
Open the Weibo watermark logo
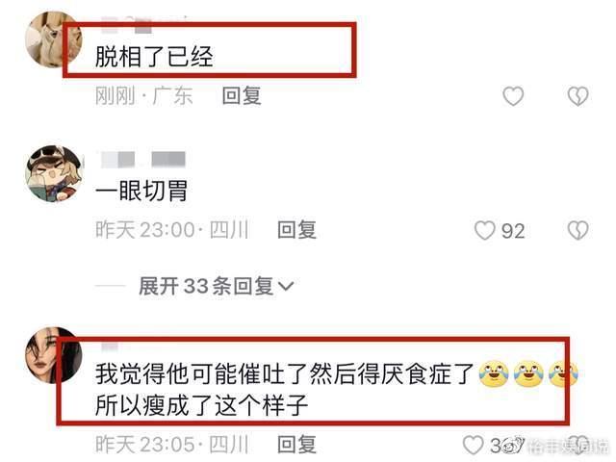click(x=513, y=446)
